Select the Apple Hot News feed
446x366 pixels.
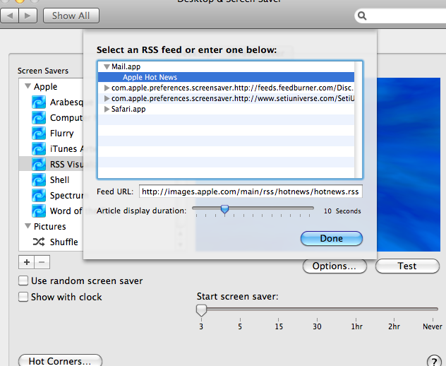click(226, 77)
